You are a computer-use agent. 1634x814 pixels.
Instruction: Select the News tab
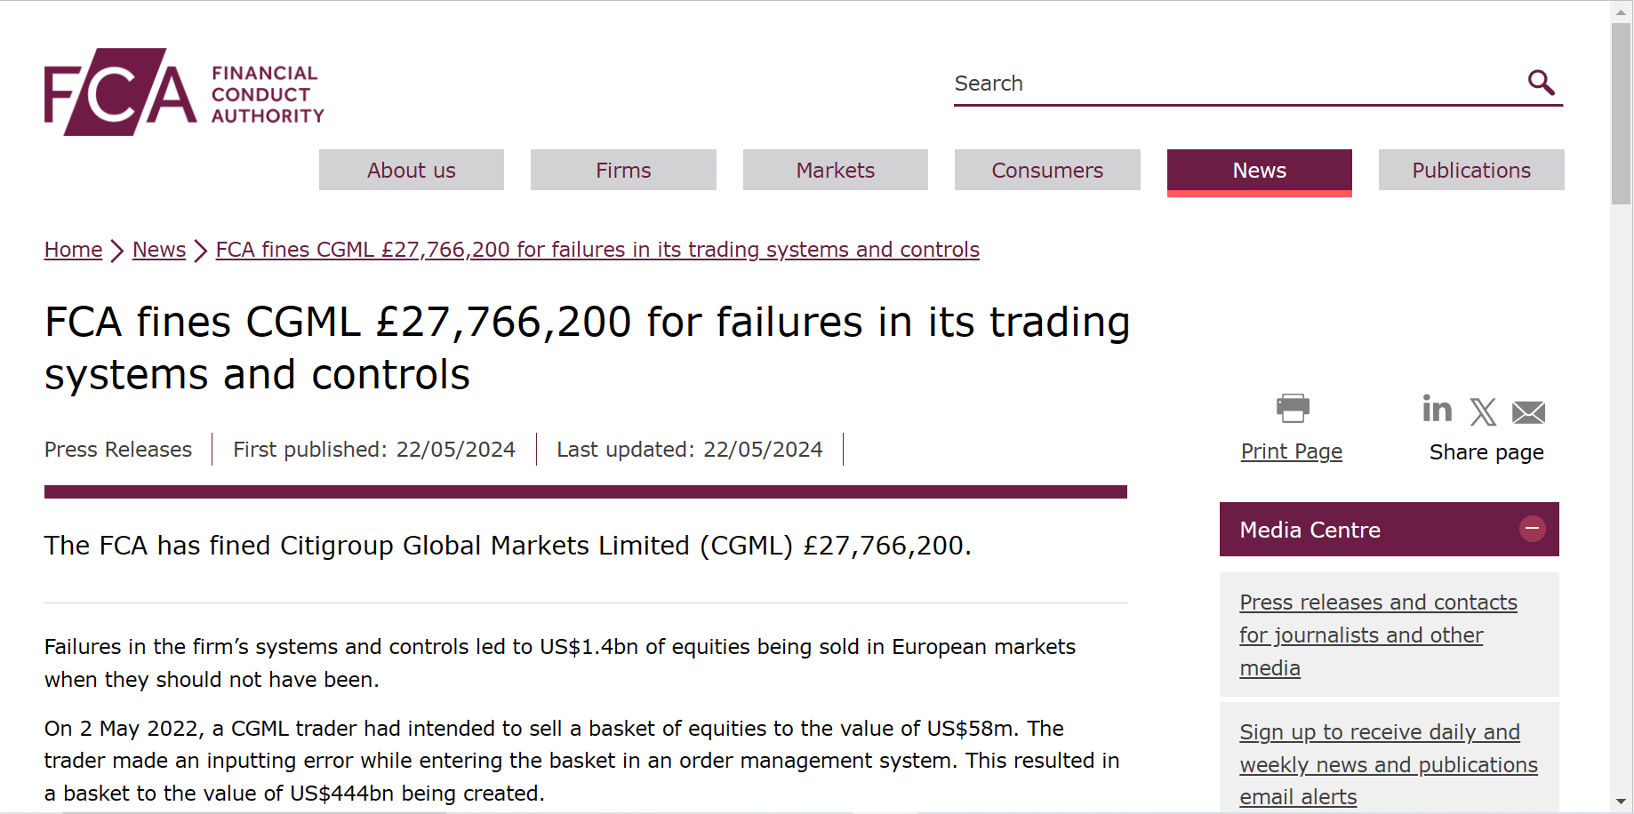[x=1260, y=172]
